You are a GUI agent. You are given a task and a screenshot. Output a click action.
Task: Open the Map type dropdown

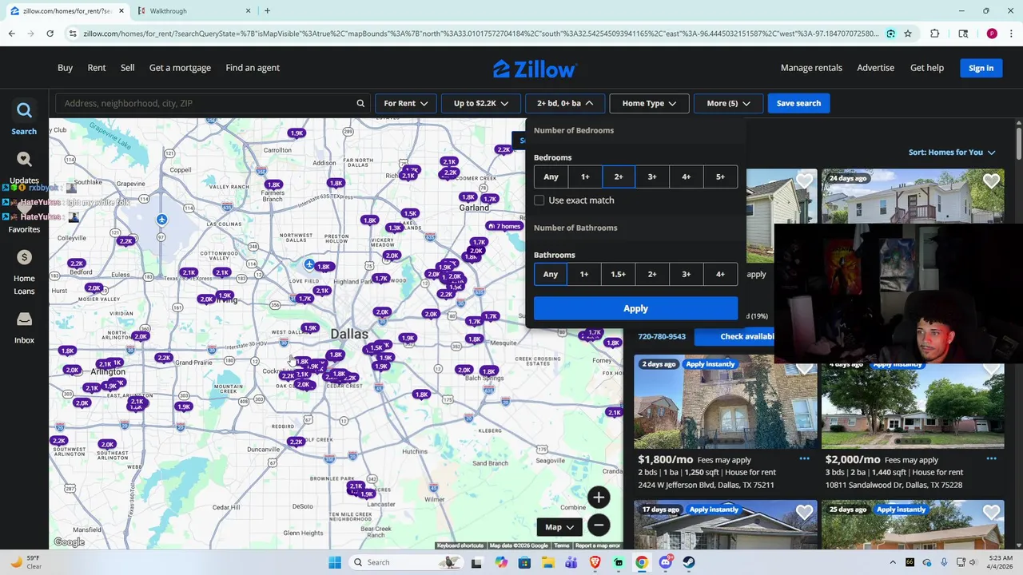(559, 527)
